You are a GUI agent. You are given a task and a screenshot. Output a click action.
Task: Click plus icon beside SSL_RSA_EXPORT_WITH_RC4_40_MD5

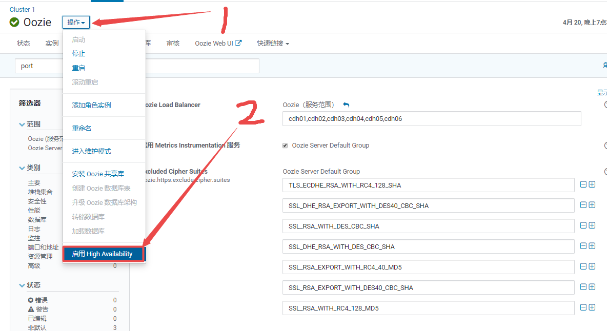click(592, 266)
